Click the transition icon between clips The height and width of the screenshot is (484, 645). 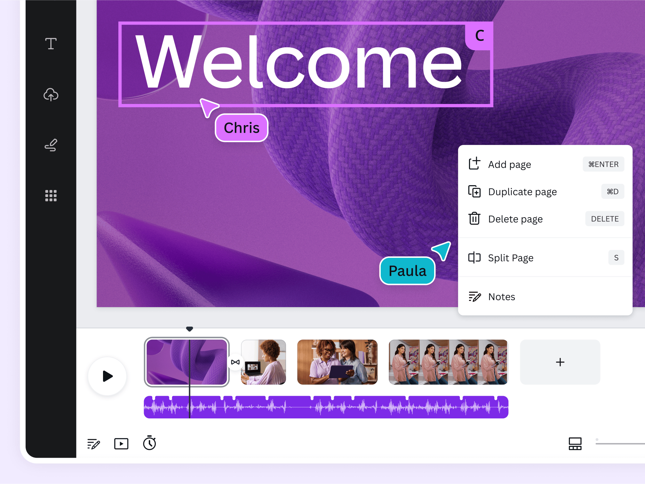pos(235,361)
